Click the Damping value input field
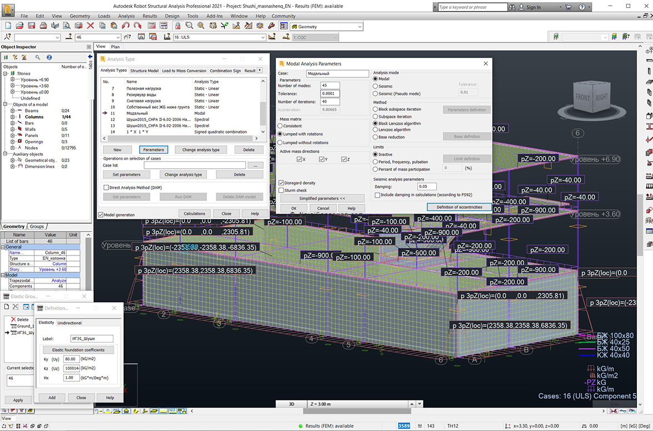This screenshot has width=653, height=431. [427, 187]
